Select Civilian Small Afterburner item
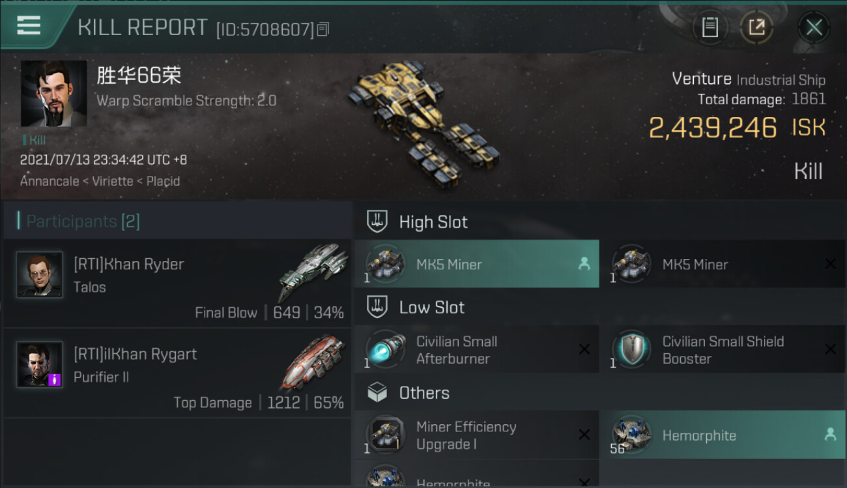 pos(477,349)
